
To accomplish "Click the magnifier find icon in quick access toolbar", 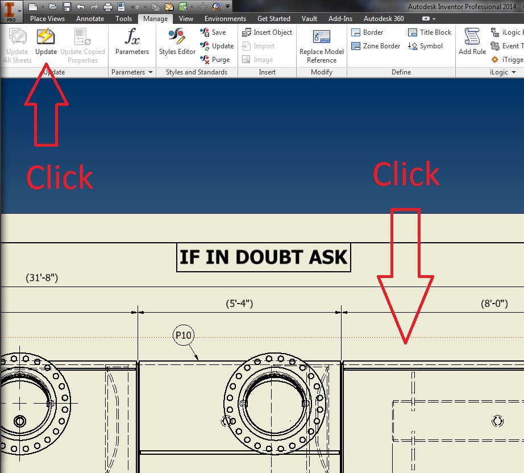I will [216, 6].
